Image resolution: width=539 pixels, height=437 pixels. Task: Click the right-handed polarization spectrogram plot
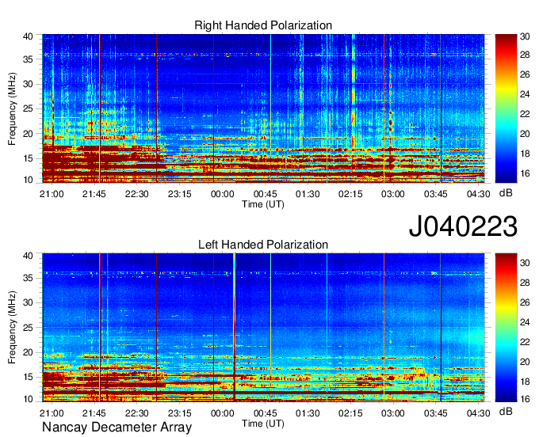[x=263, y=108]
